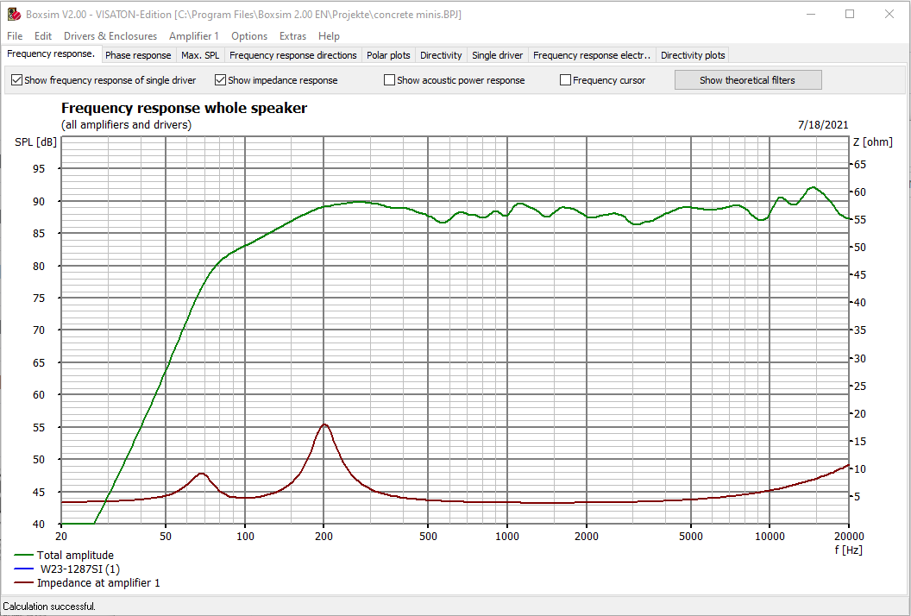This screenshot has height=616, width=911.
Task: Open the Extras menu
Action: point(292,36)
